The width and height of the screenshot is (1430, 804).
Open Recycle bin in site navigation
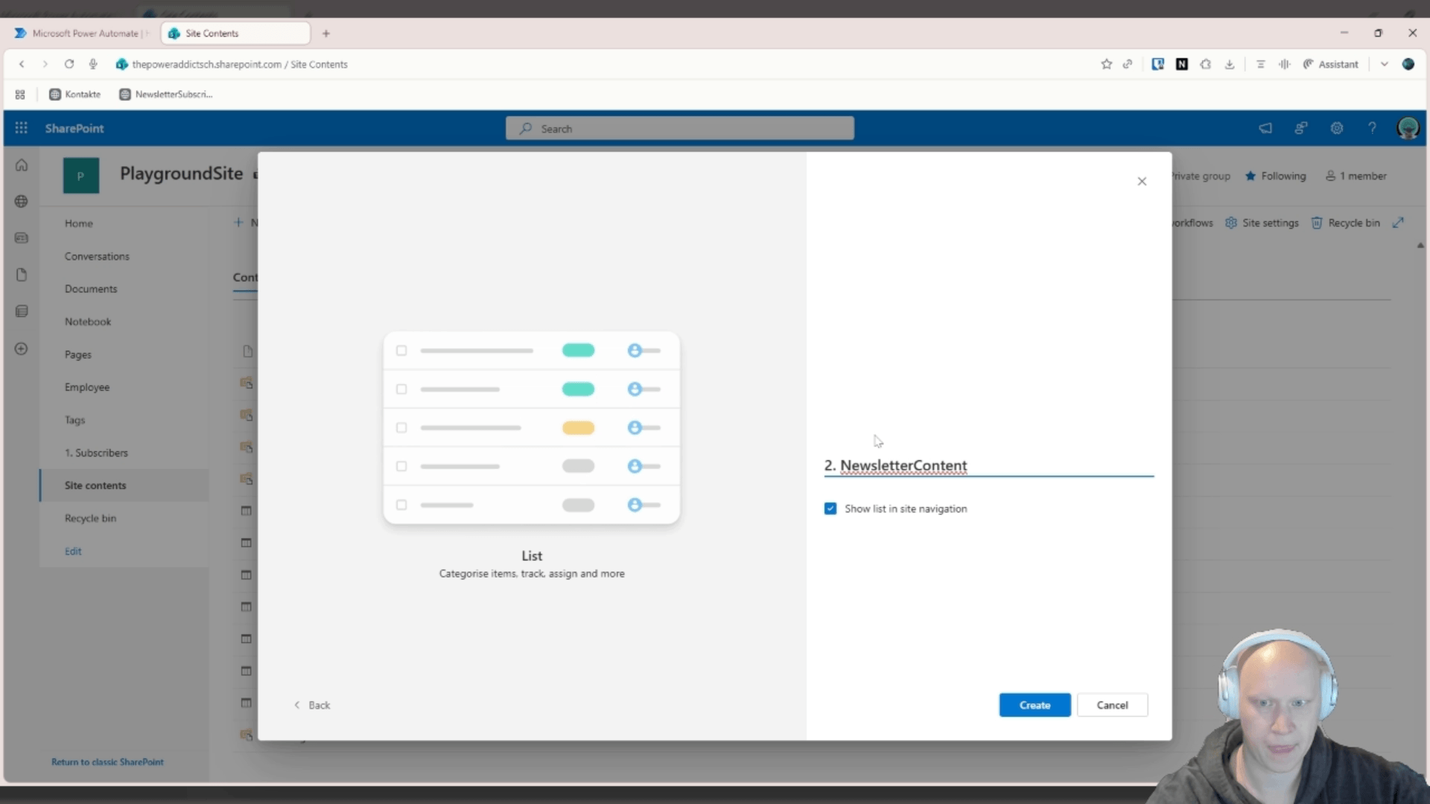click(x=90, y=518)
